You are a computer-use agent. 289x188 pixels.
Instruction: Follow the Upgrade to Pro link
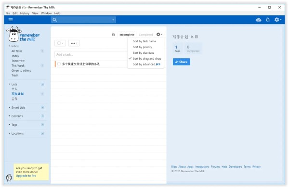(x=26, y=176)
